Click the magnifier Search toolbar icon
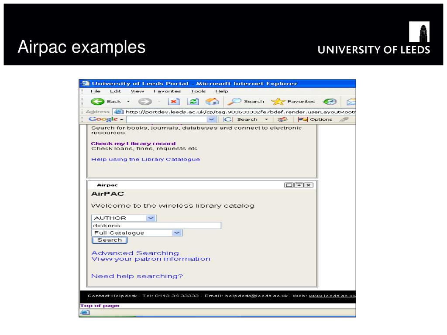The height and width of the screenshot is (335, 447). [x=234, y=101]
